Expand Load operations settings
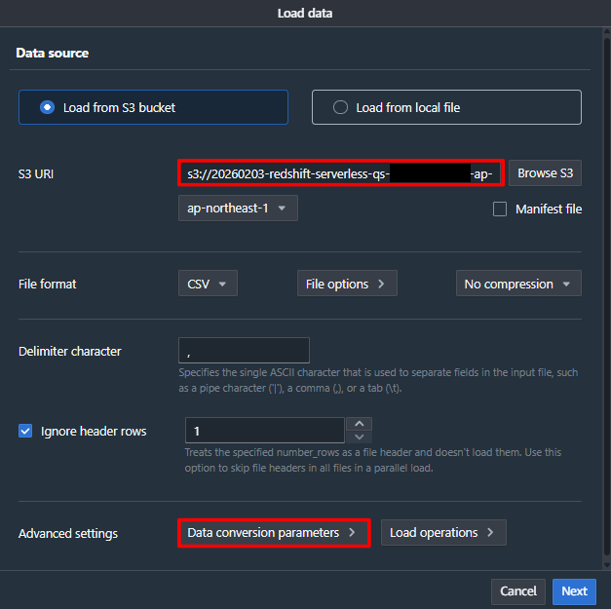This screenshot has height=609, width=611. coord(443,533)
